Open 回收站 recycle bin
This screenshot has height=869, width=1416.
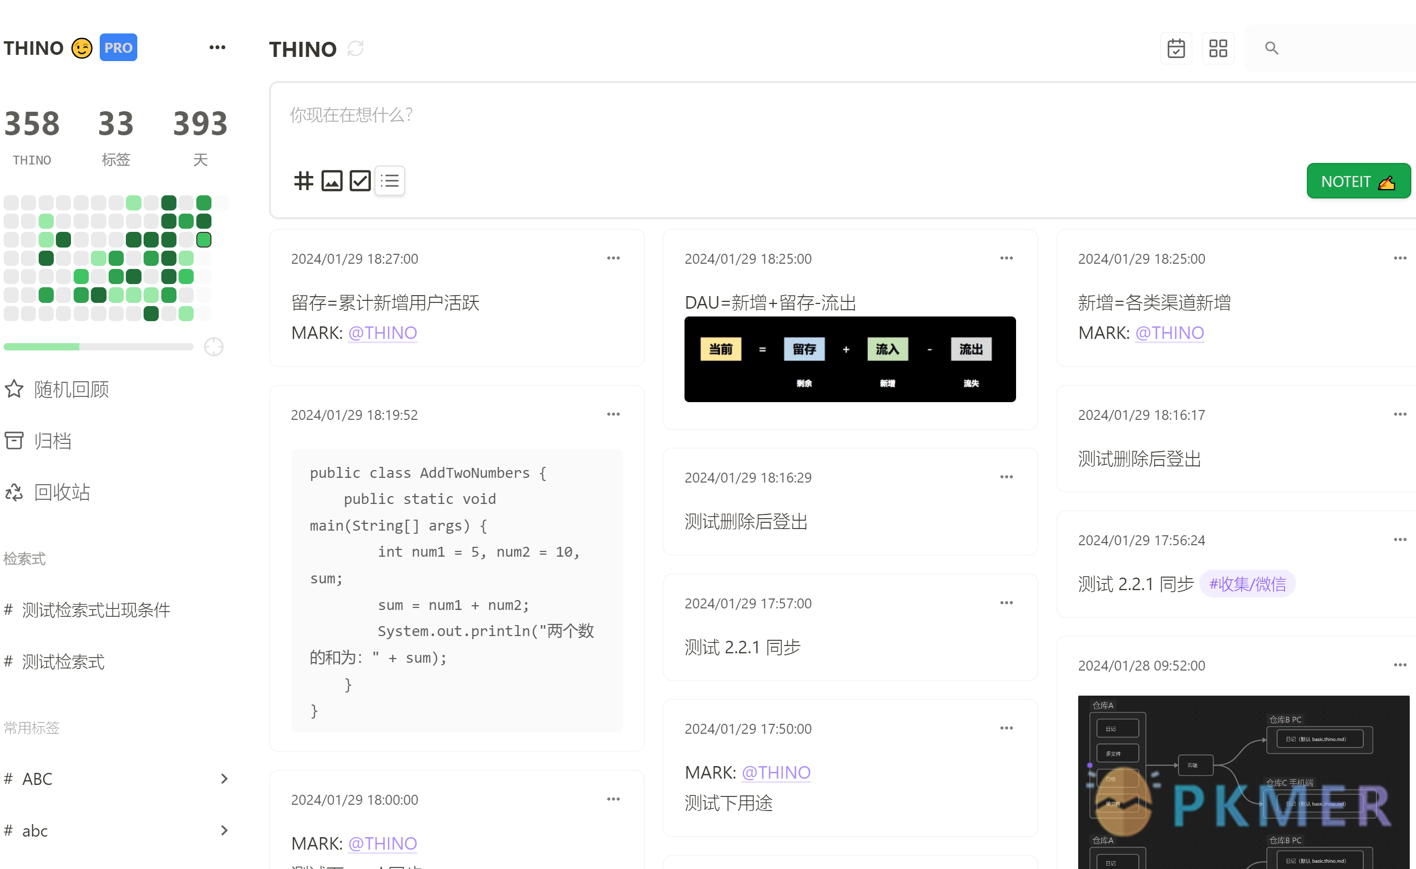pos(47,492)
